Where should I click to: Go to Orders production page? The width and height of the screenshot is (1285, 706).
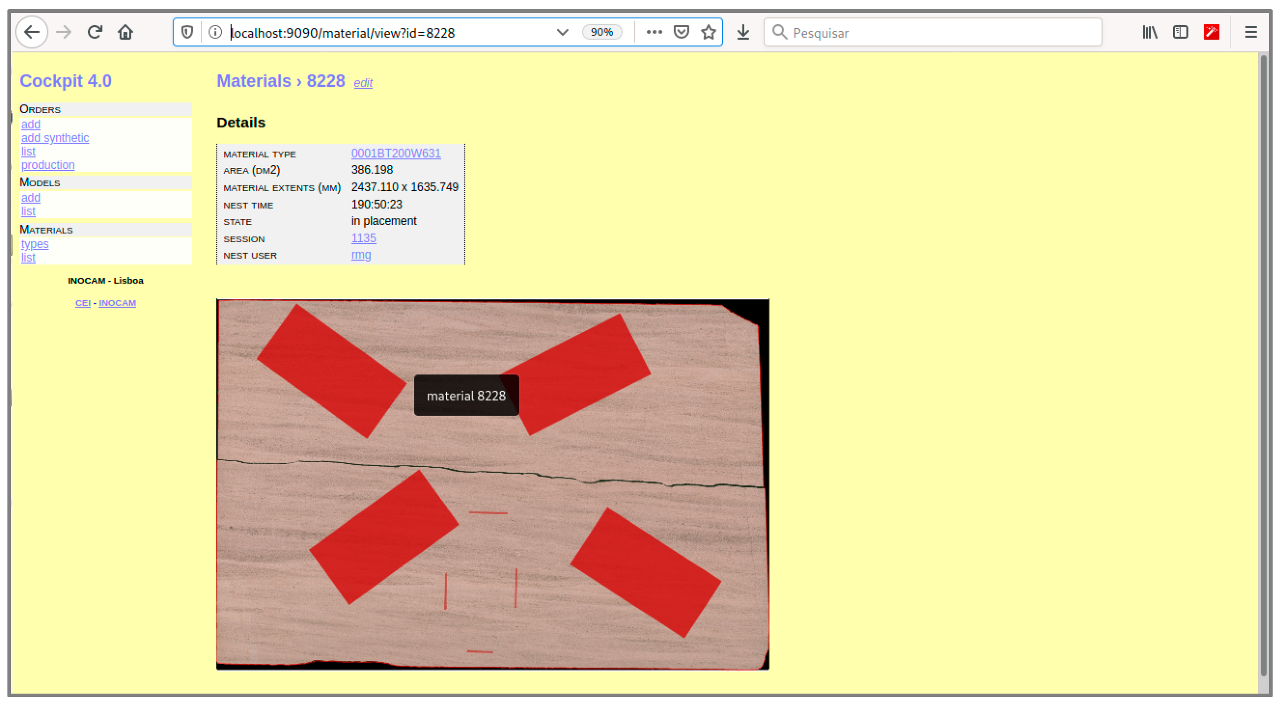[48, 165]
